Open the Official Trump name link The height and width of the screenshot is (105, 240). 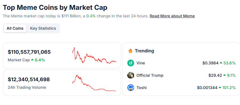click(x=150, y=75)
